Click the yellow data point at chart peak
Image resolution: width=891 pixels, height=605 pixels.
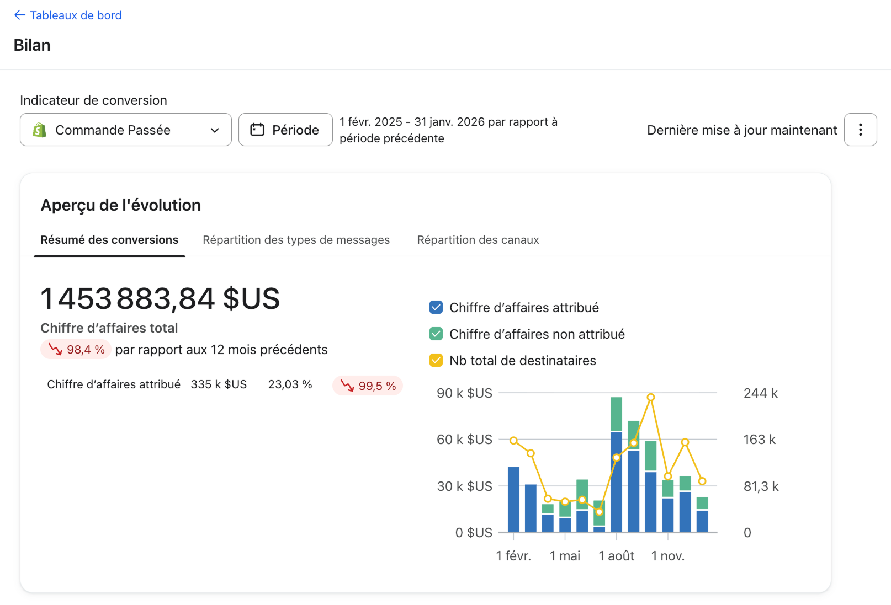pos(651,397)
